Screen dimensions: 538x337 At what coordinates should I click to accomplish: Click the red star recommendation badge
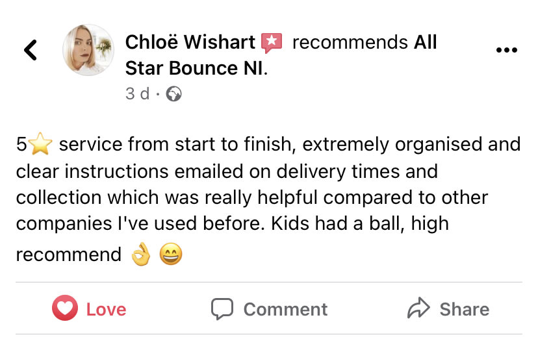272,43
